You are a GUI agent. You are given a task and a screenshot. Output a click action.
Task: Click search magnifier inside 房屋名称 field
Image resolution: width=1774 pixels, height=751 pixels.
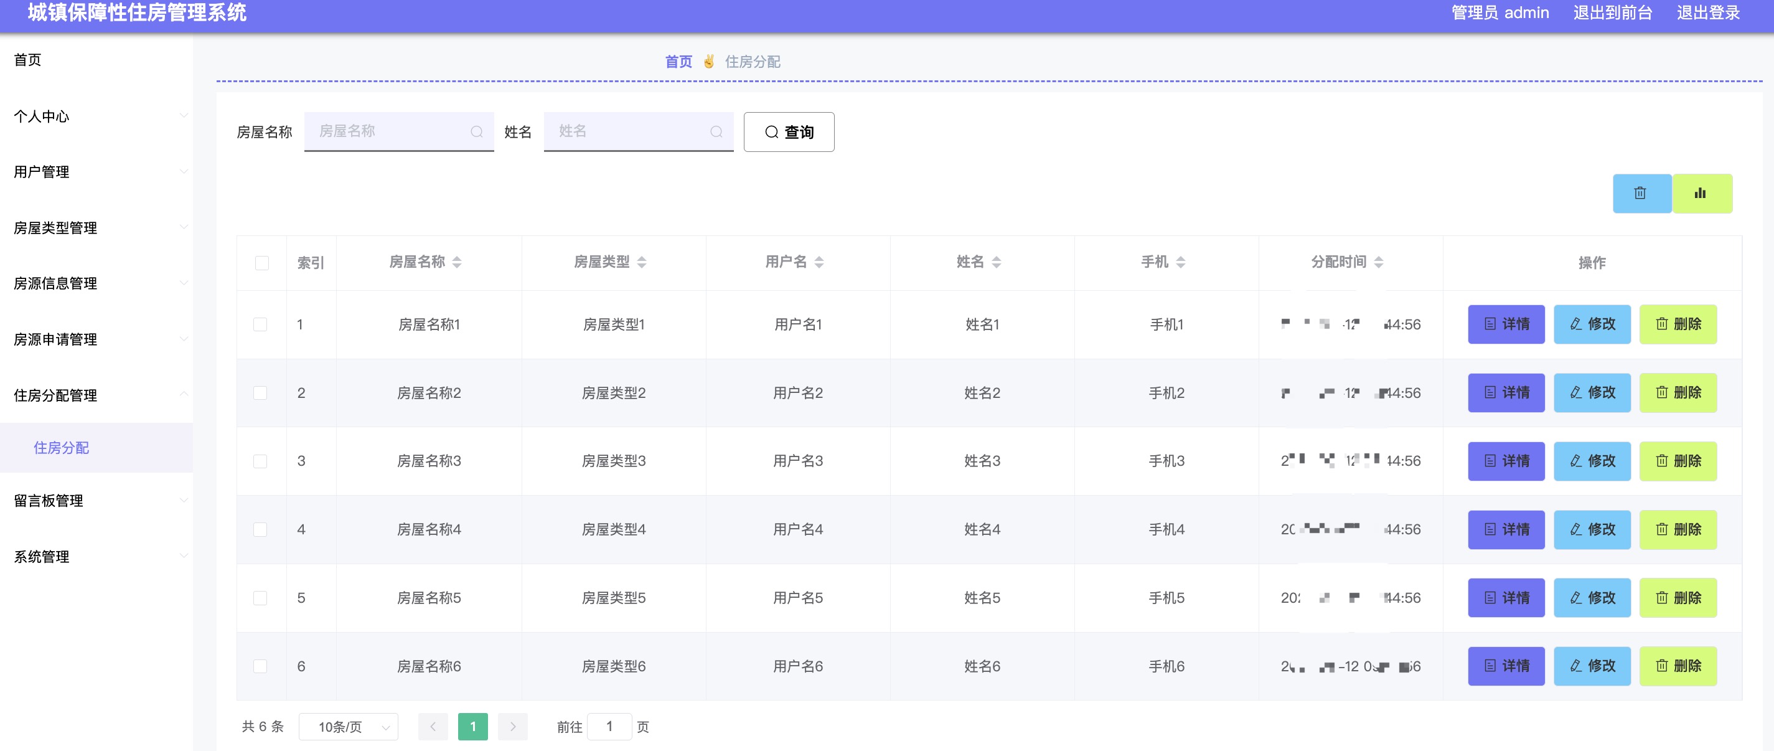point(477,131)
